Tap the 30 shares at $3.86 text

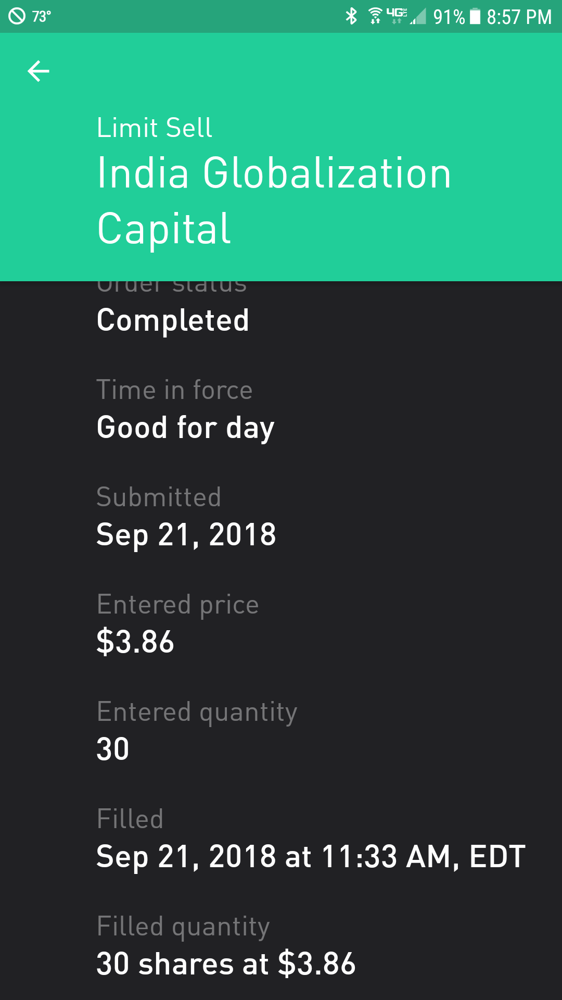click(226, 964)
